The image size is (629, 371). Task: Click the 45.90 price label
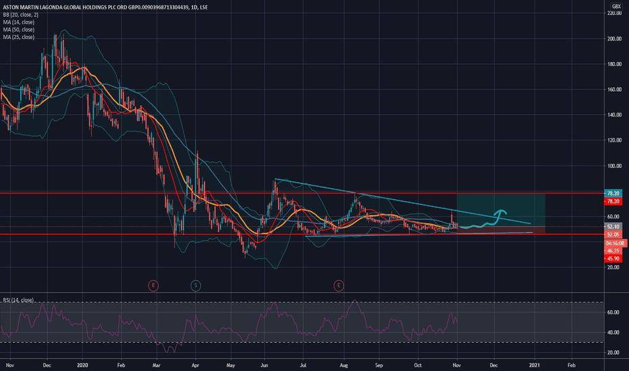click(613, 259)
